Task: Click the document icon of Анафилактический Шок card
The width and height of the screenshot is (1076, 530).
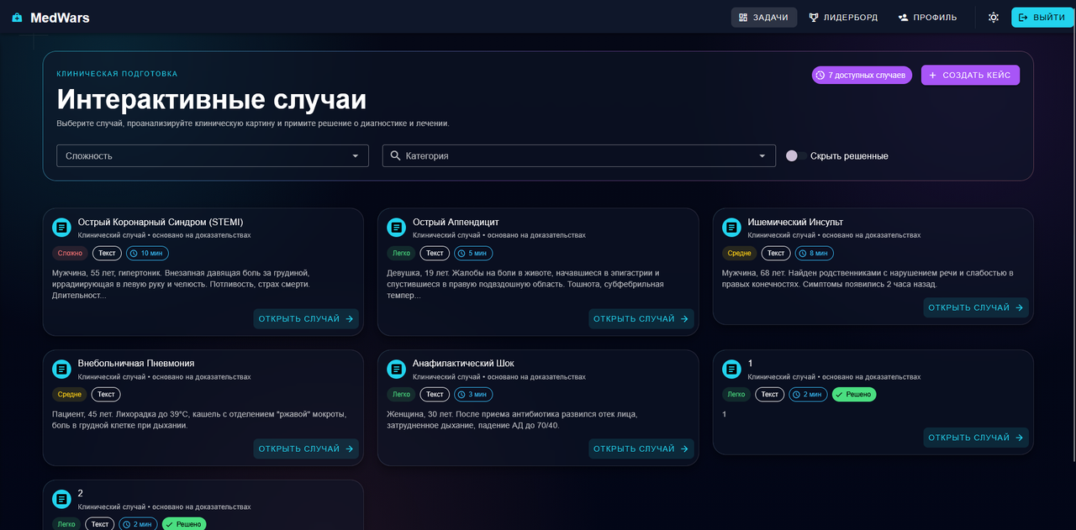Action: pos(396,369)
